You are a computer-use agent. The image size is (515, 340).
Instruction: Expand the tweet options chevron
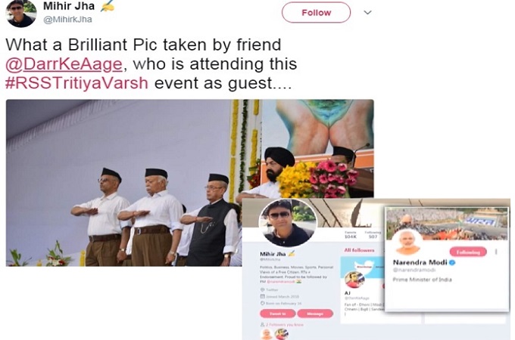coord(367,12)
